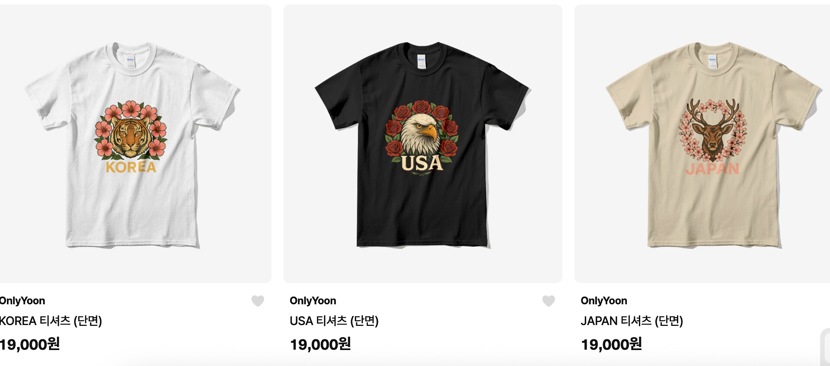The image size is (830, 366).
Task: Click the KOREA lettering printed on the shirt
Action: [x=131, y=167]
